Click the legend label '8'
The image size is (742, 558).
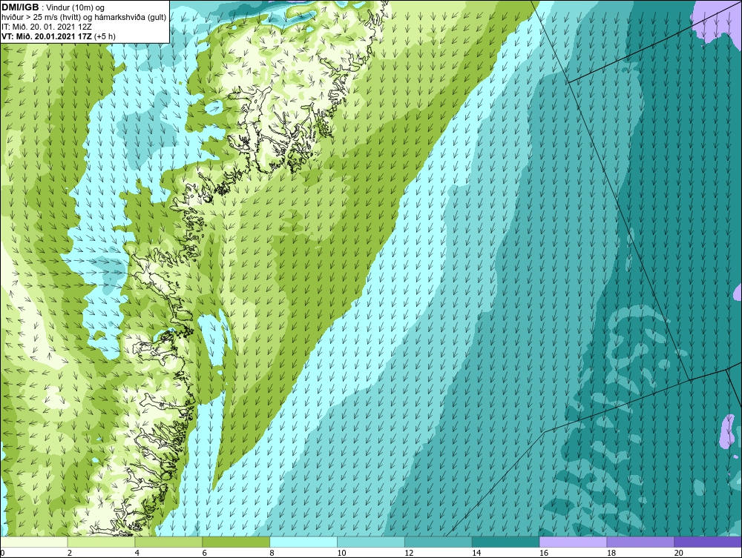click(272, 553)
